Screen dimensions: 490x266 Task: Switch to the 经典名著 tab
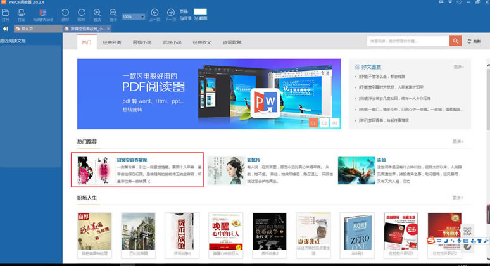[111, 42]
